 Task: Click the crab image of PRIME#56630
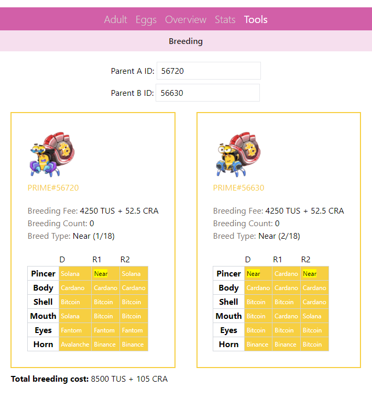(x=238, y=154)
